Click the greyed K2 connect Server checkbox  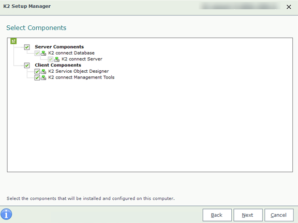click(x=50, y=59)
